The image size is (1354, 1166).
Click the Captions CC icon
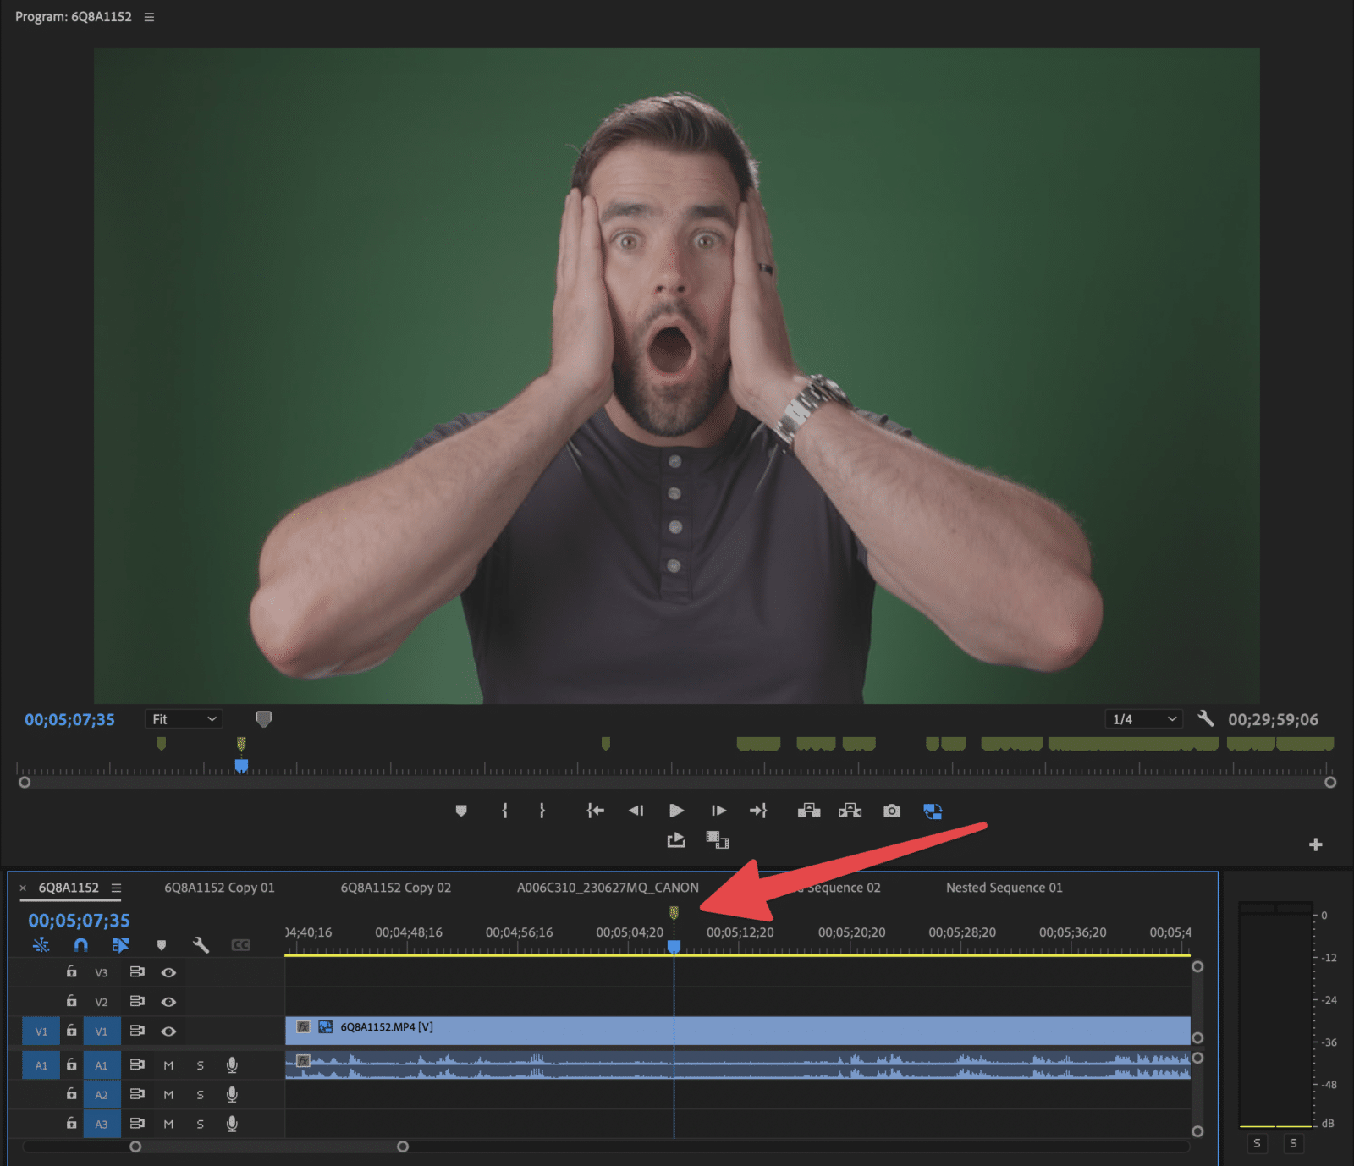point(241,945)
